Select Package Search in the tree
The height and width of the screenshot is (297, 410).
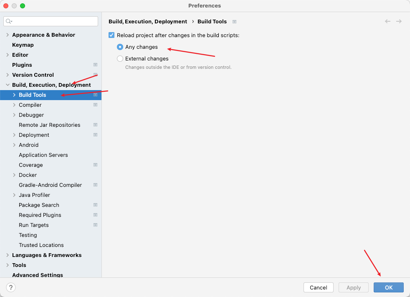point(39,205)
